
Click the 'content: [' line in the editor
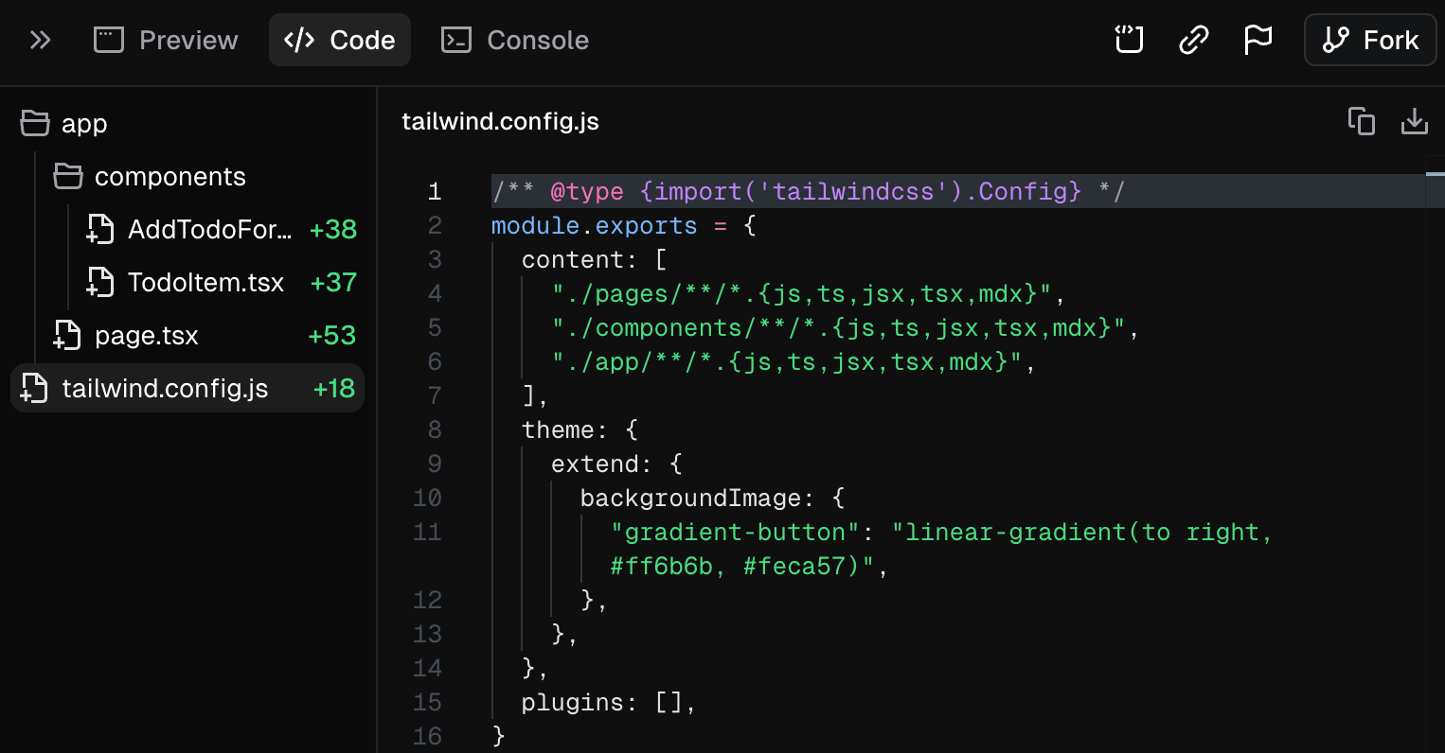coord(595,260)
